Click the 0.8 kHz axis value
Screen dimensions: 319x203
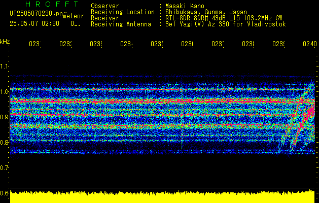point(5,142)
